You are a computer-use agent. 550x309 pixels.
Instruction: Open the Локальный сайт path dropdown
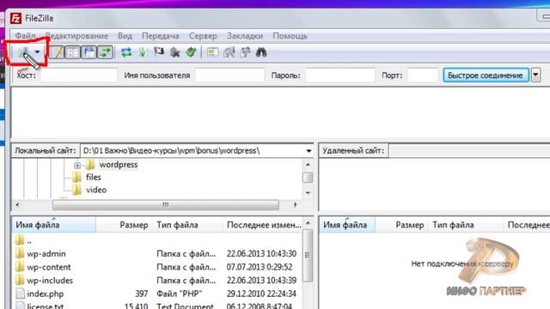pos(309,151)
